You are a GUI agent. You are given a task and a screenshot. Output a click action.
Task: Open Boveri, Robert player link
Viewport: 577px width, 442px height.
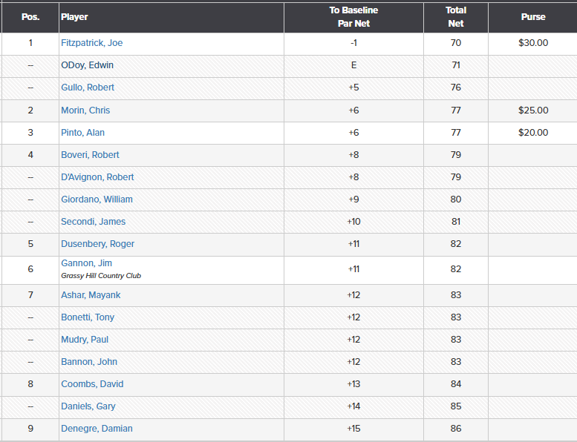coord(90,155)
